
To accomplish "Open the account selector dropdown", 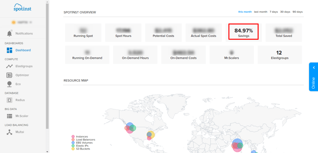I will tap(22, 22).
